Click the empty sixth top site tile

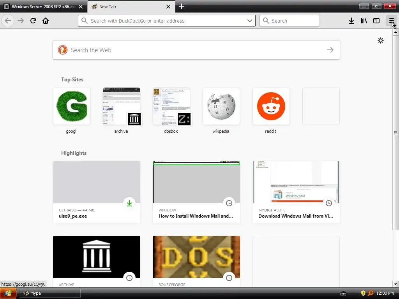(x=321, y=106)
